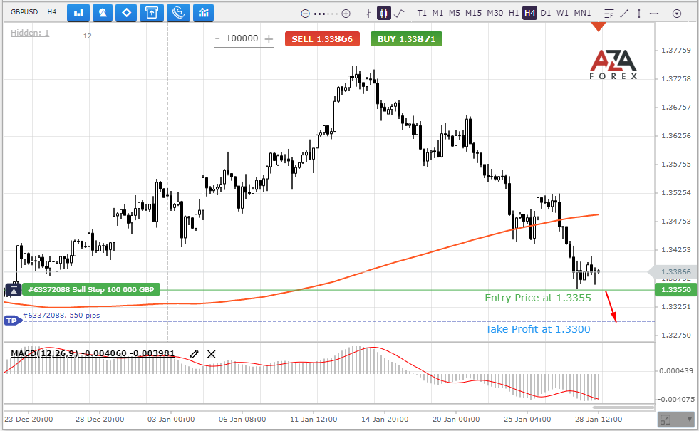Click the SELL 1.33866 button
The image size is (699, 431).
322,38
